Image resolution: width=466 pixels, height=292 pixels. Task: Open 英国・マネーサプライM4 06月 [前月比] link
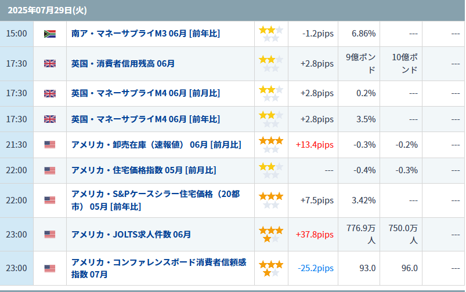[x=146, y=93]
